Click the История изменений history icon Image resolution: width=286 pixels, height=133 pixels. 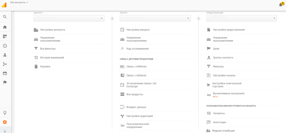click(x=36, y=57)
